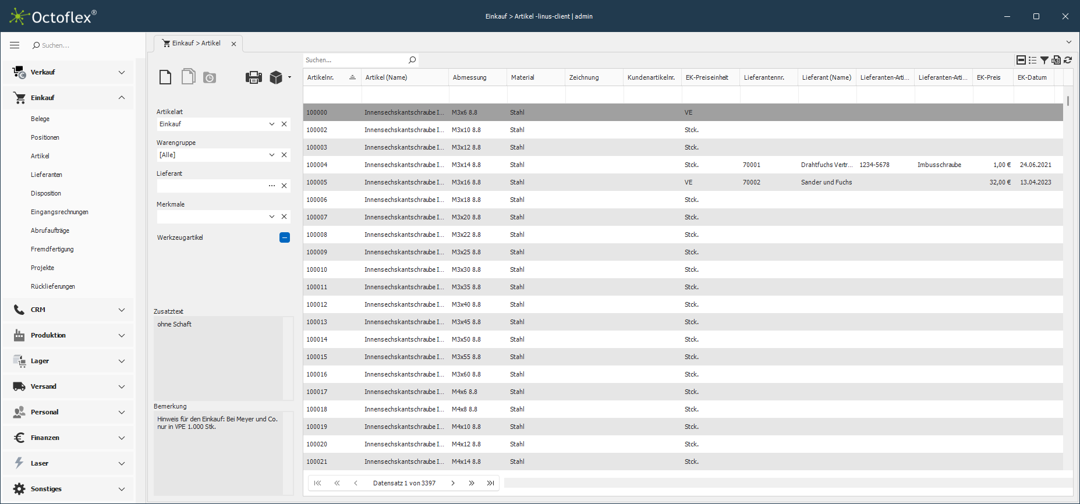Toggle the Werkzeugartikel checkbox
The height and width of the screenshot is (504, 1080).
[x=285, y=237]
